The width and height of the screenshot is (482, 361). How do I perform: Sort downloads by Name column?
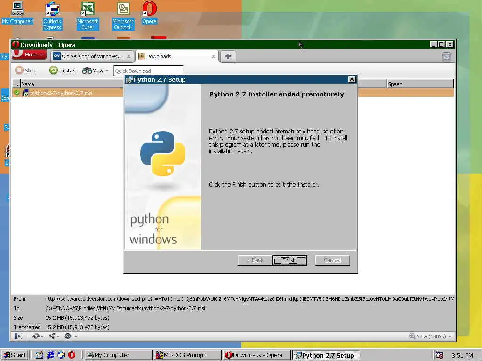72,84
